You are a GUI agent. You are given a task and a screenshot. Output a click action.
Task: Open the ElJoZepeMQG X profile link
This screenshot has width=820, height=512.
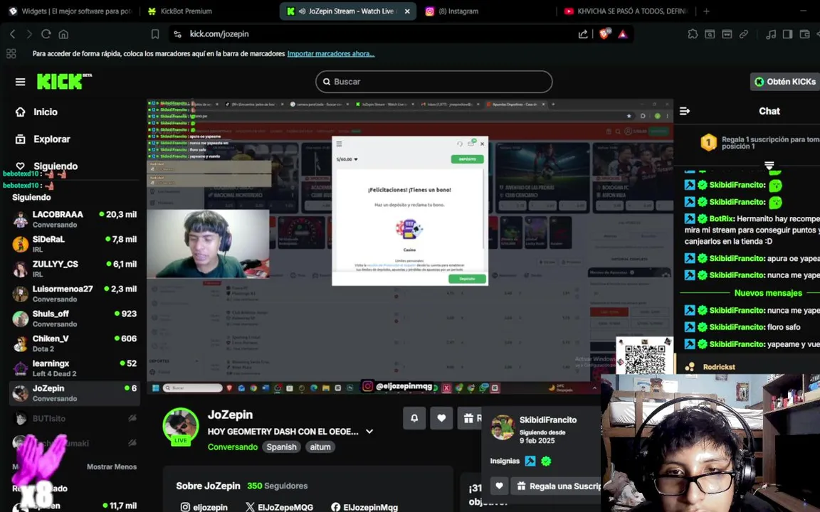click(279, 507)
